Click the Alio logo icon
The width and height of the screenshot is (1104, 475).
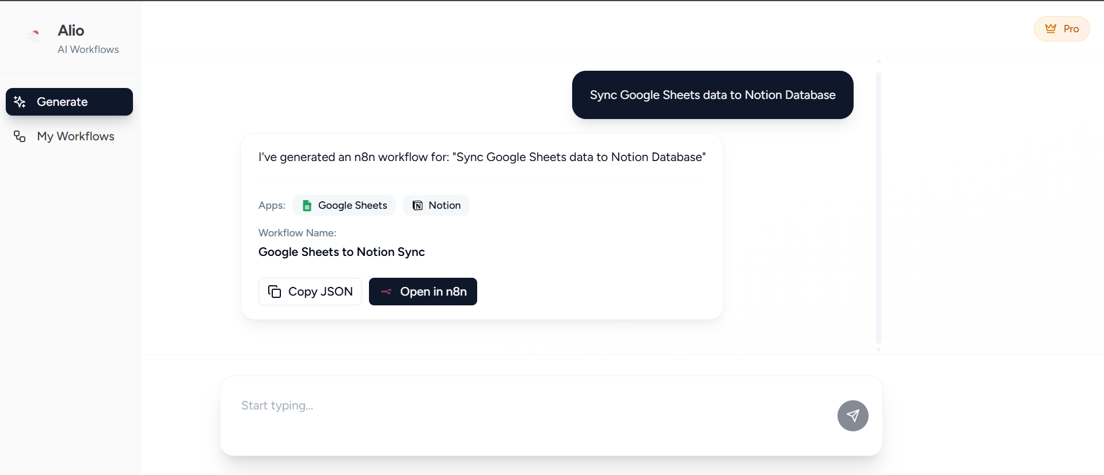tap(34, 37)
